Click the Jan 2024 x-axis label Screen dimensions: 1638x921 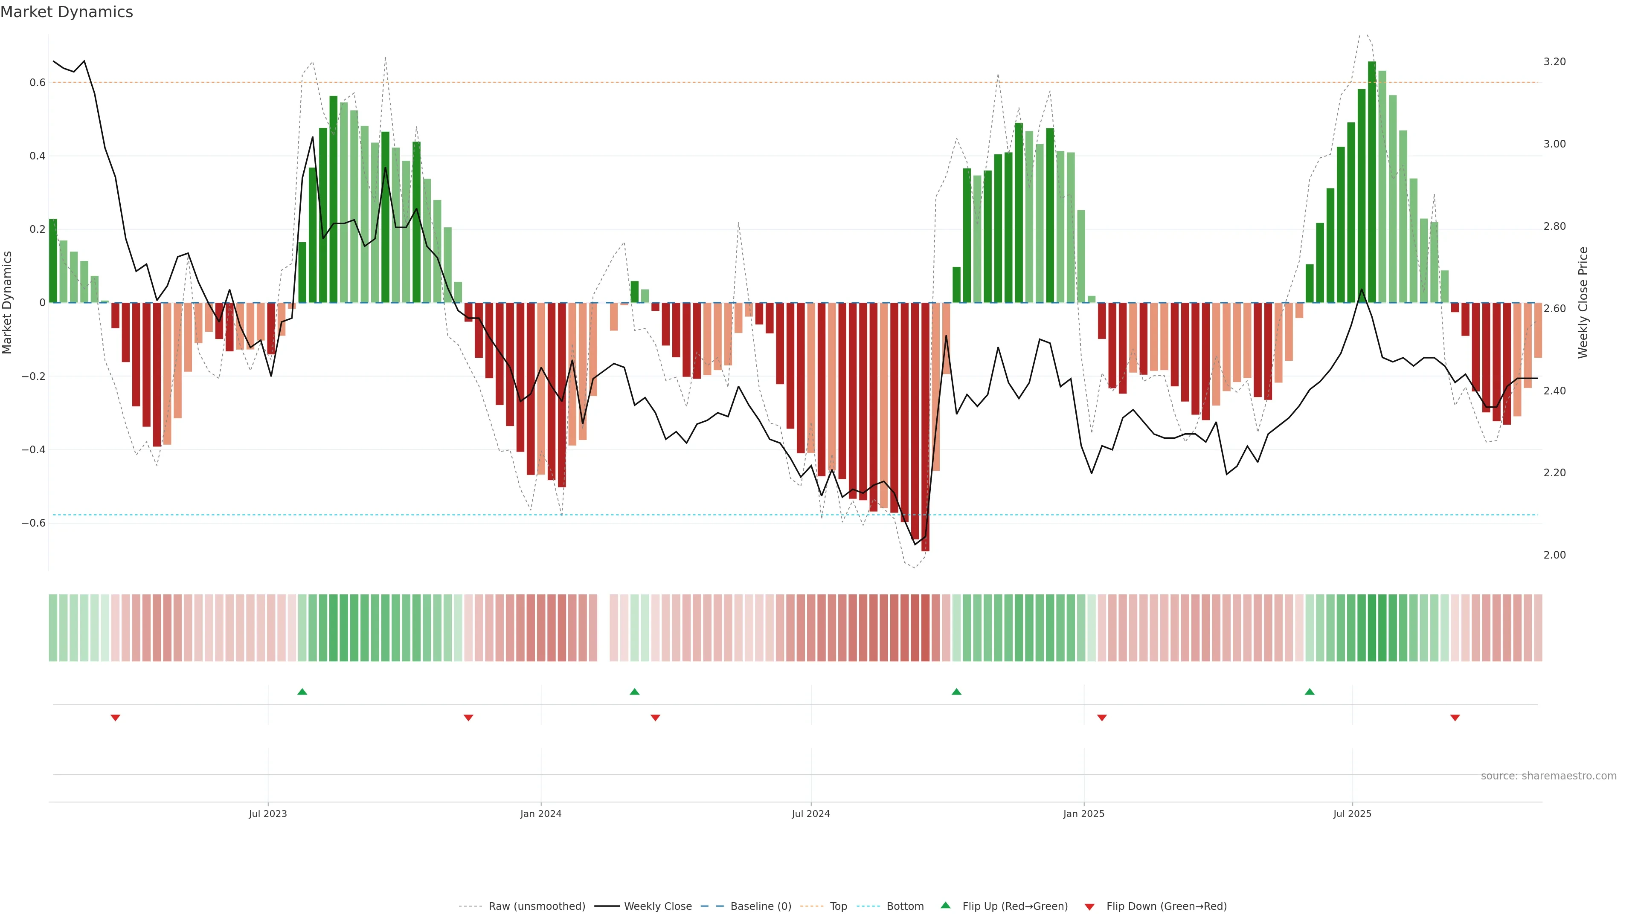(540, 814)
